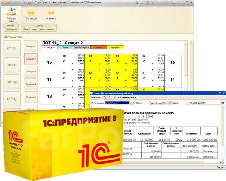Select apartment 88 on floor 15
Screen dimensions: 226x181
[71, 63]
